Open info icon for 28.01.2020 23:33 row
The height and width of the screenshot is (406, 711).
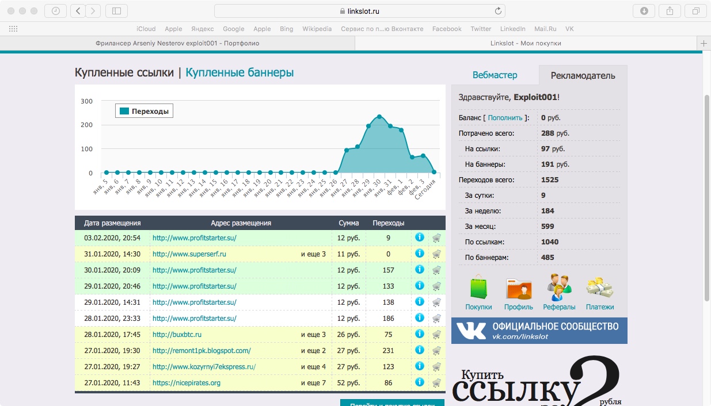tap(420, 317)
